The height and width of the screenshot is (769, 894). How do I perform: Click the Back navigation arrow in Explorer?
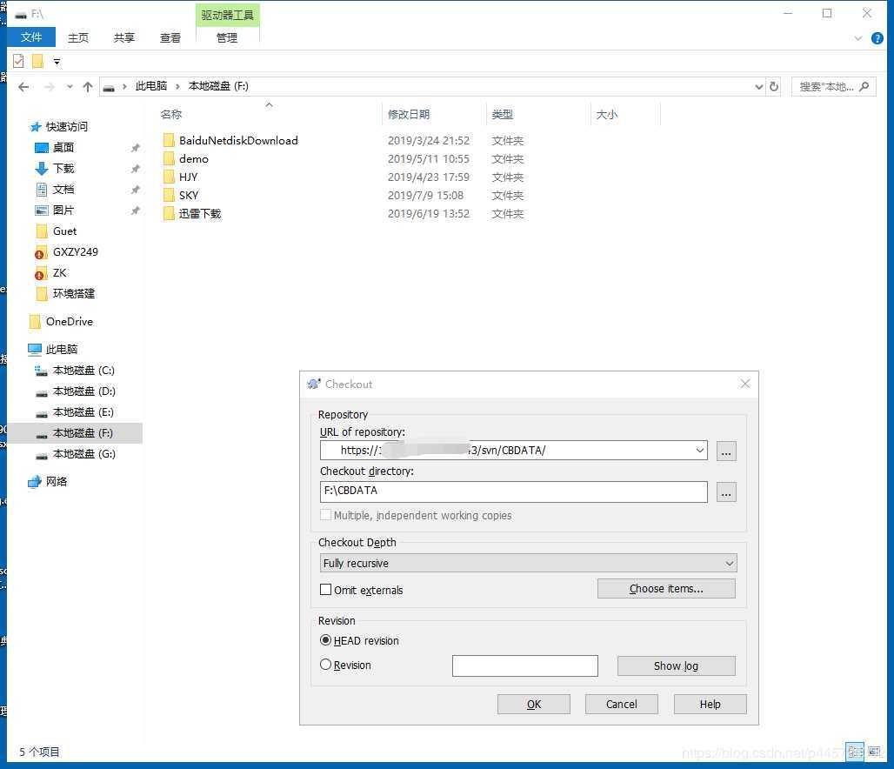pyautogui.click(x=23, y=87)
